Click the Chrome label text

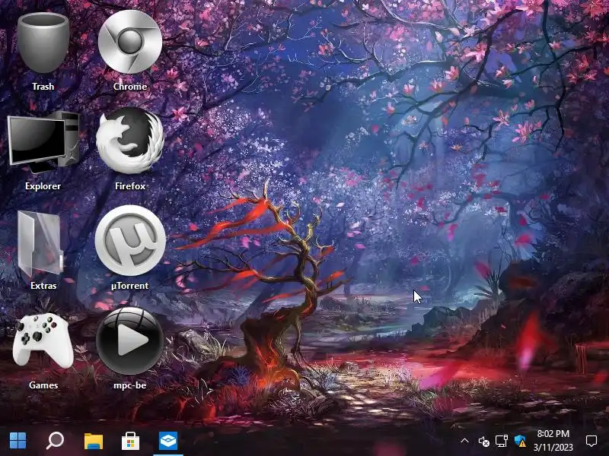pos(130,87)
